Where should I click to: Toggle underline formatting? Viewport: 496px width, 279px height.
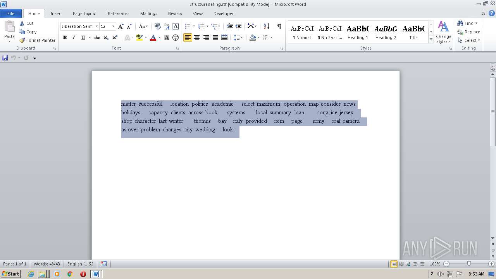click(83, 38)
